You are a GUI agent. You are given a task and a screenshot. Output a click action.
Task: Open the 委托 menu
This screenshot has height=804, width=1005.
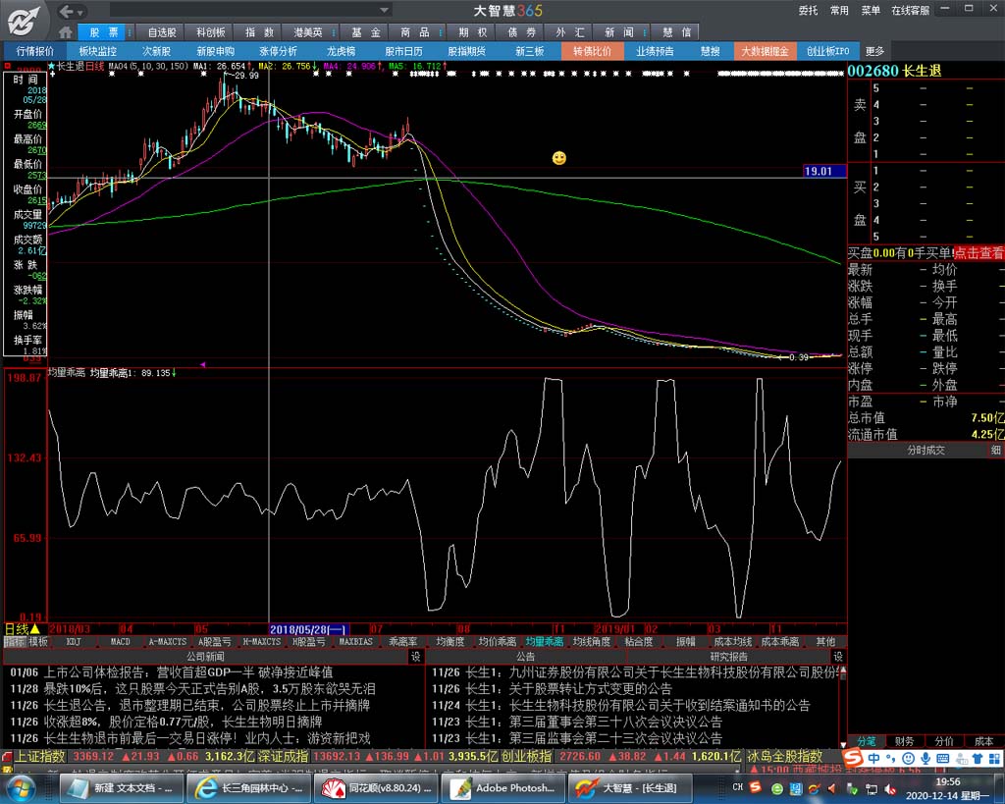click(808, 10)
